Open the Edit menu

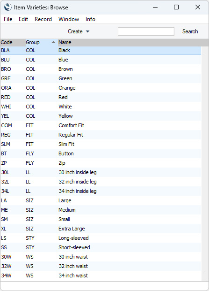[x=23, y=19]
